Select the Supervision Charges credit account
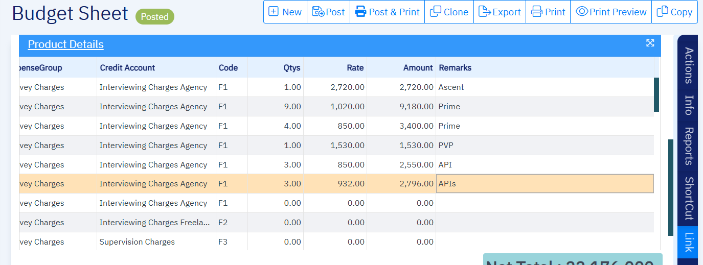703x265 pixels. pos(156,242)
